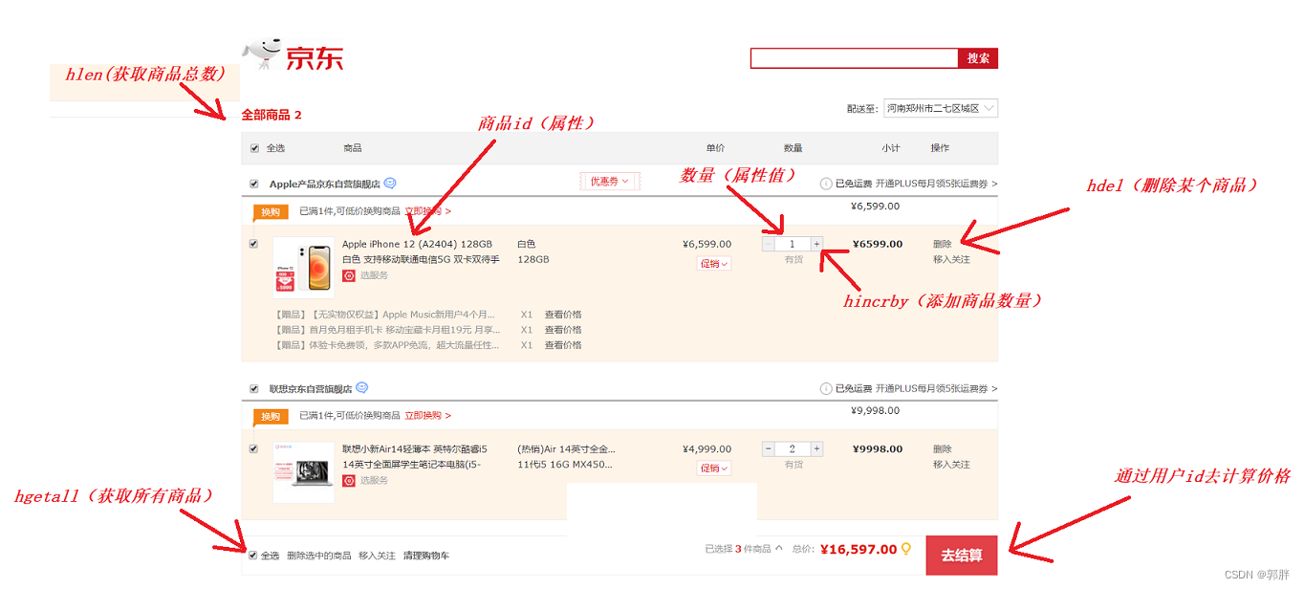The image size is (1304, 589).
Task: Click 查看价格 for 体验卡免费领 gift
Action: (x=563, y=345)
